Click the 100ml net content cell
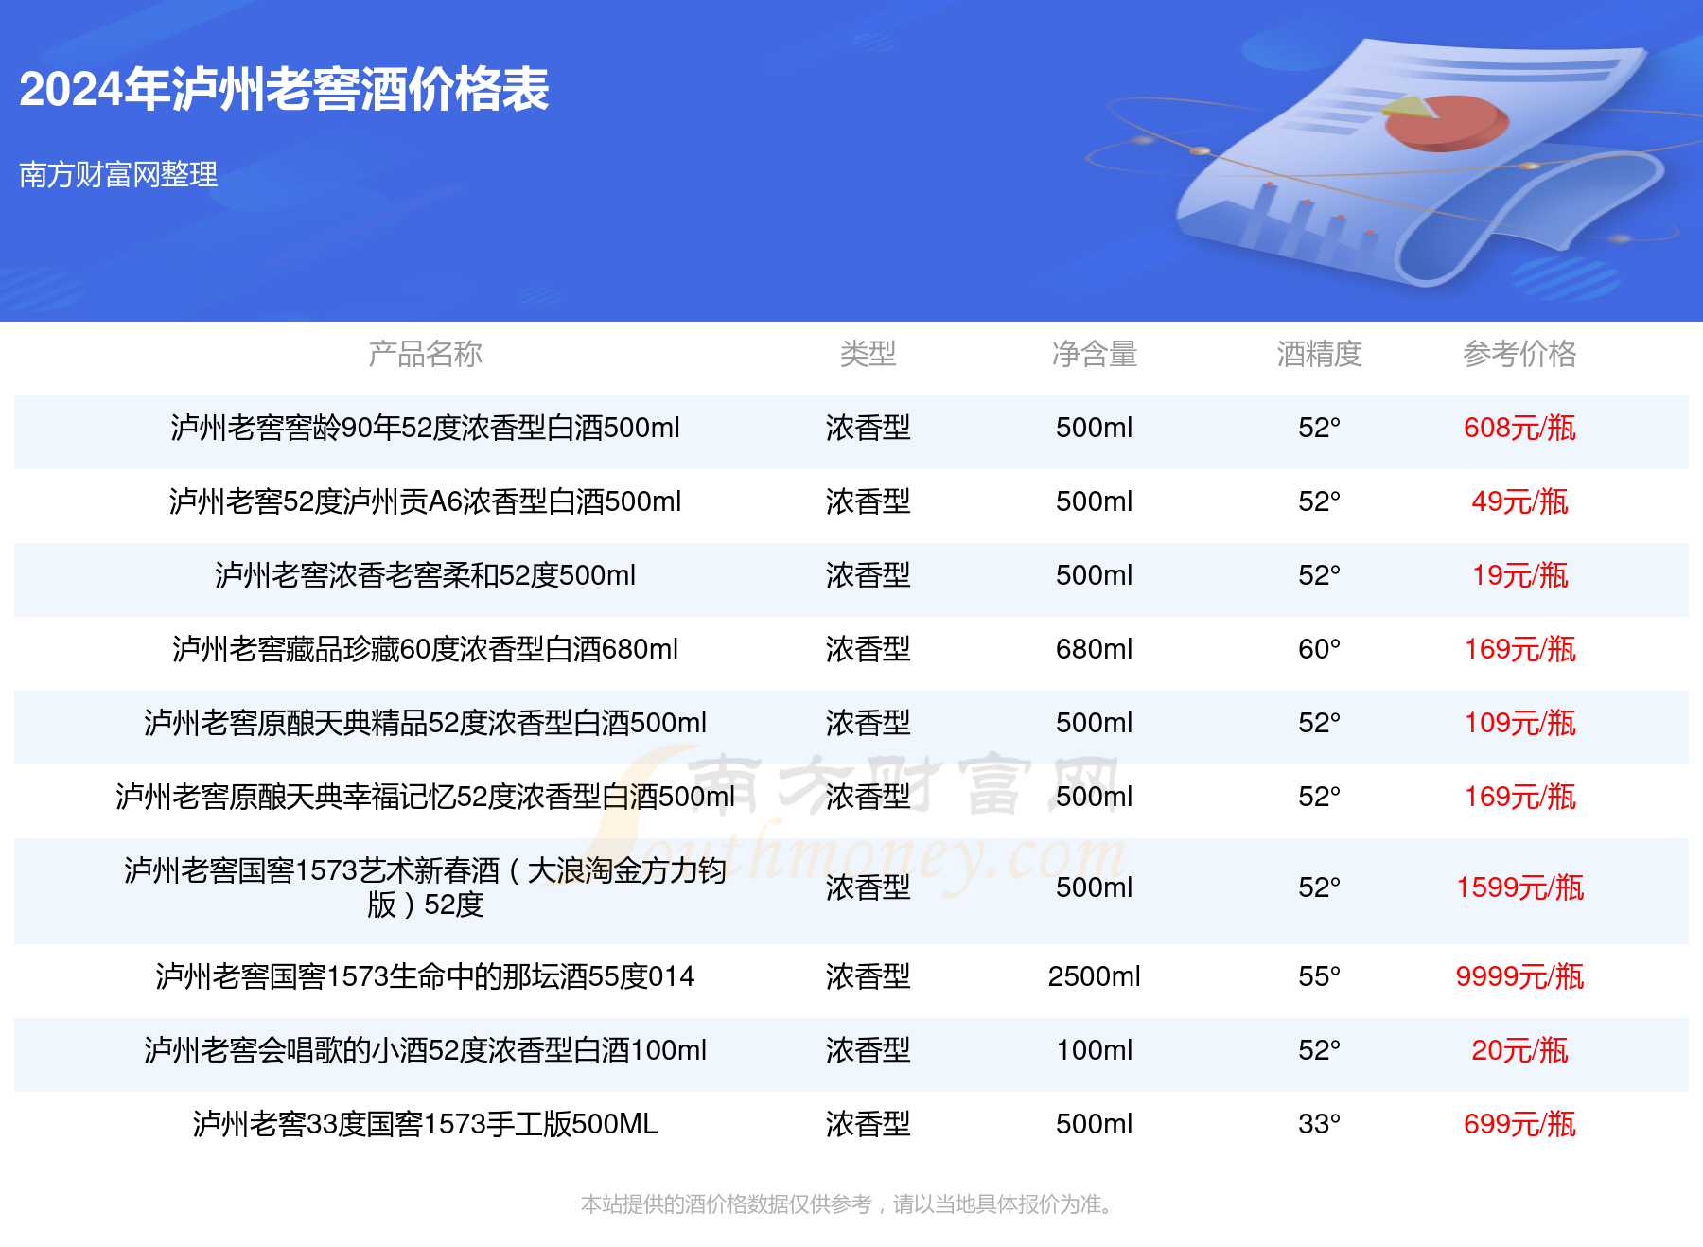 click(1095, 1050)
